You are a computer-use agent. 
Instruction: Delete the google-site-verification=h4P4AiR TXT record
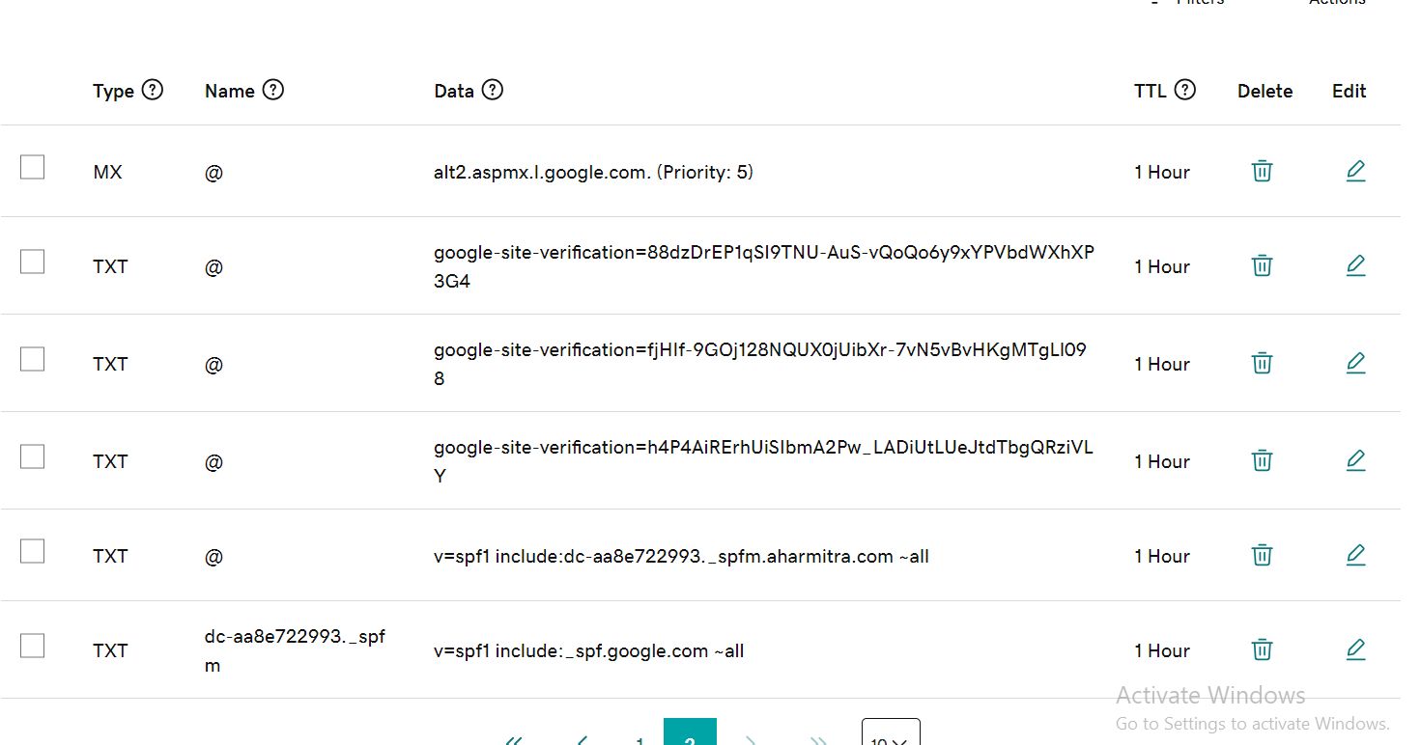pyautogui.click(x=1262, y=460)
